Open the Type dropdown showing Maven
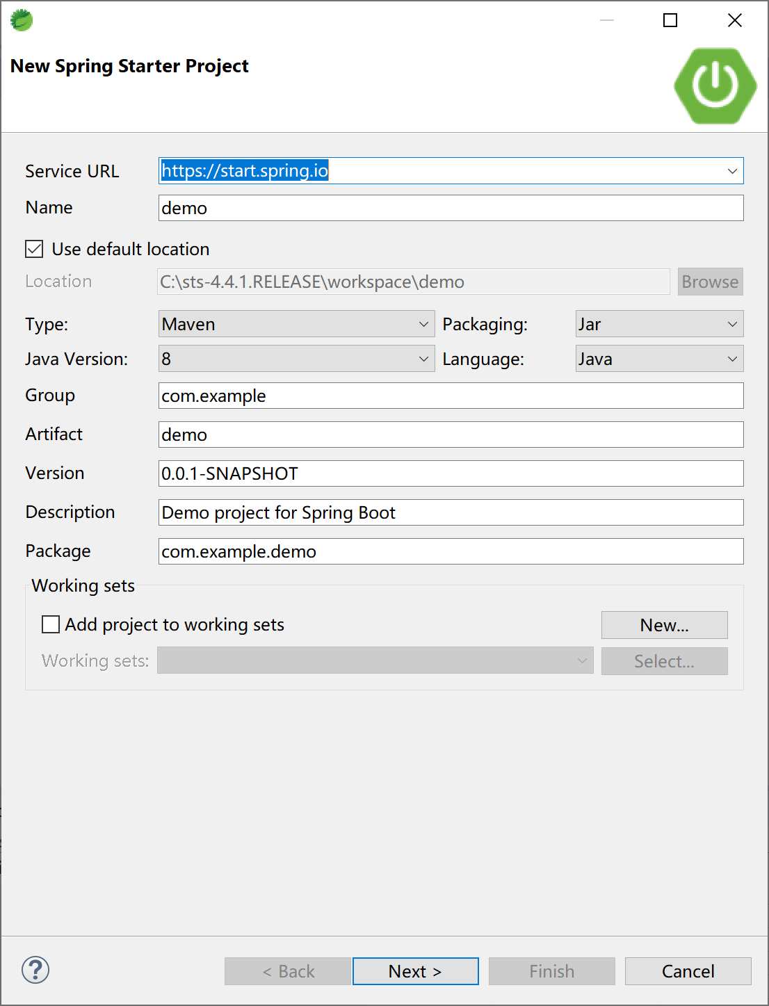 [296, 324]
